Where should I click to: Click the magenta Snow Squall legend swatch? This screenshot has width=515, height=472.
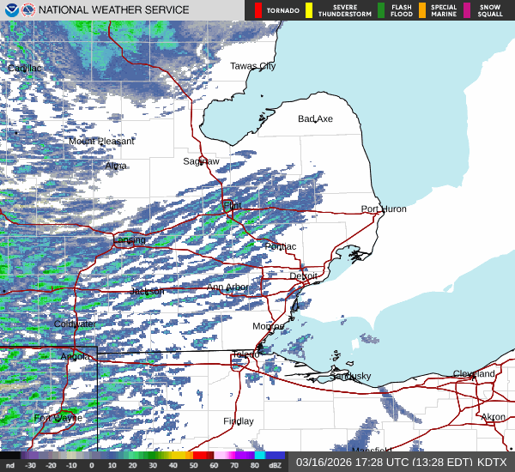pyautogui.click(x=468, y=10)
